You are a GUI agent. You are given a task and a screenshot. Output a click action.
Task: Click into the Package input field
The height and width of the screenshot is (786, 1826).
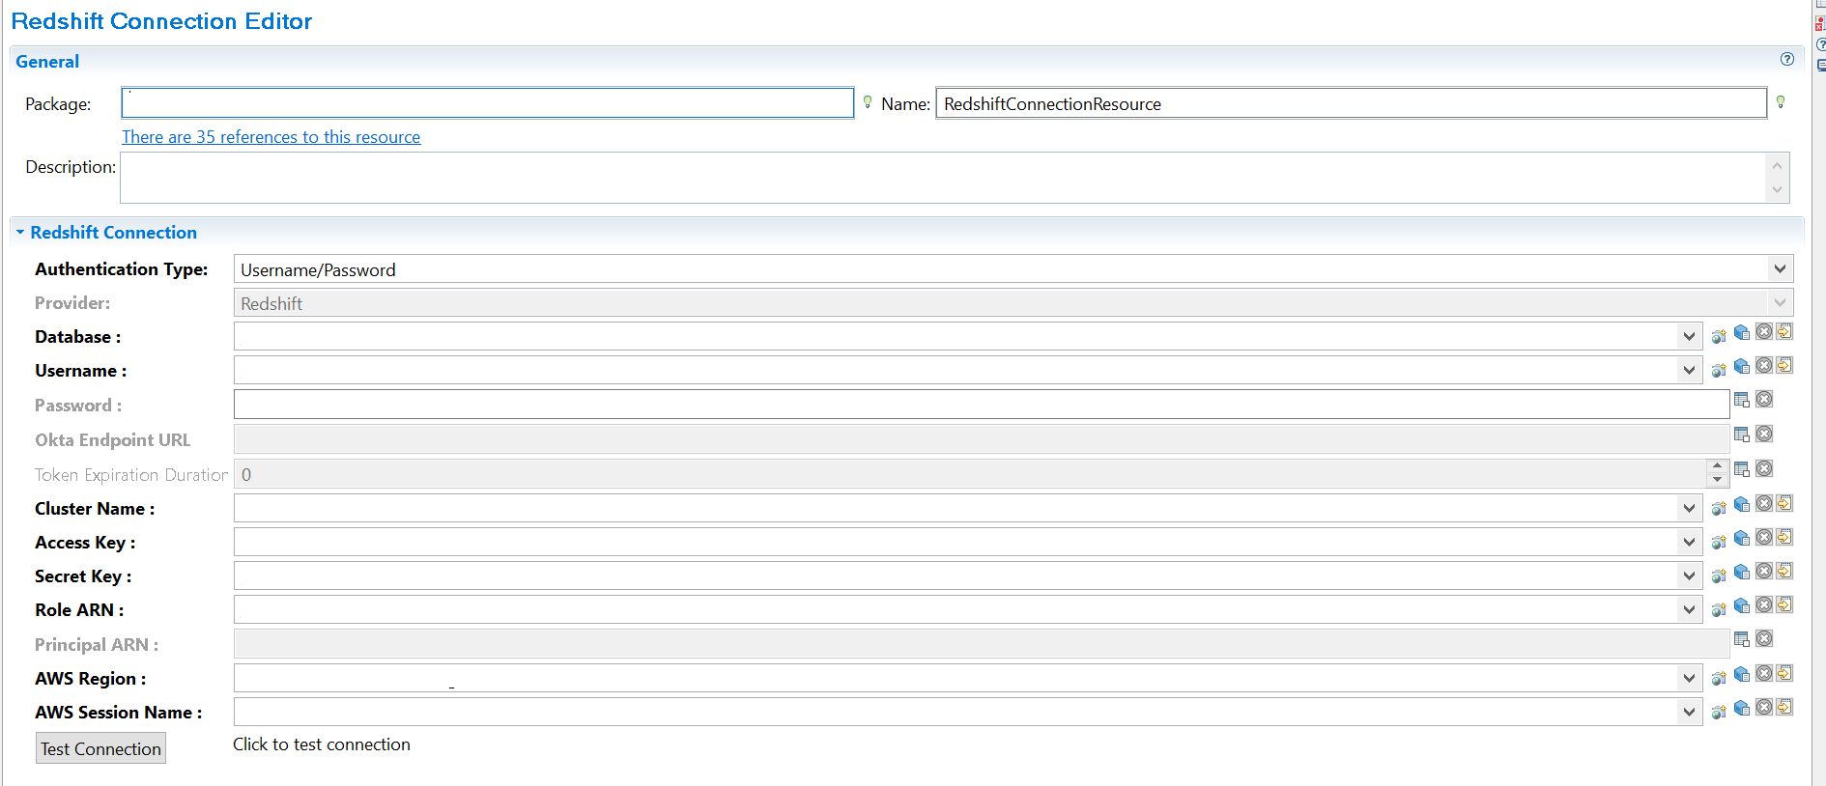[x=488, y=103]
